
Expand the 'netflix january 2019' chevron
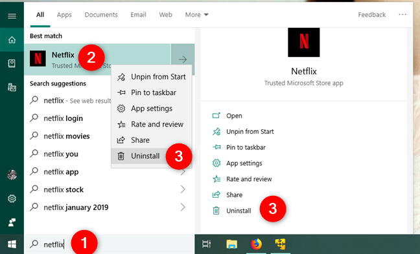pyautogui.click(x=183, y=207)
